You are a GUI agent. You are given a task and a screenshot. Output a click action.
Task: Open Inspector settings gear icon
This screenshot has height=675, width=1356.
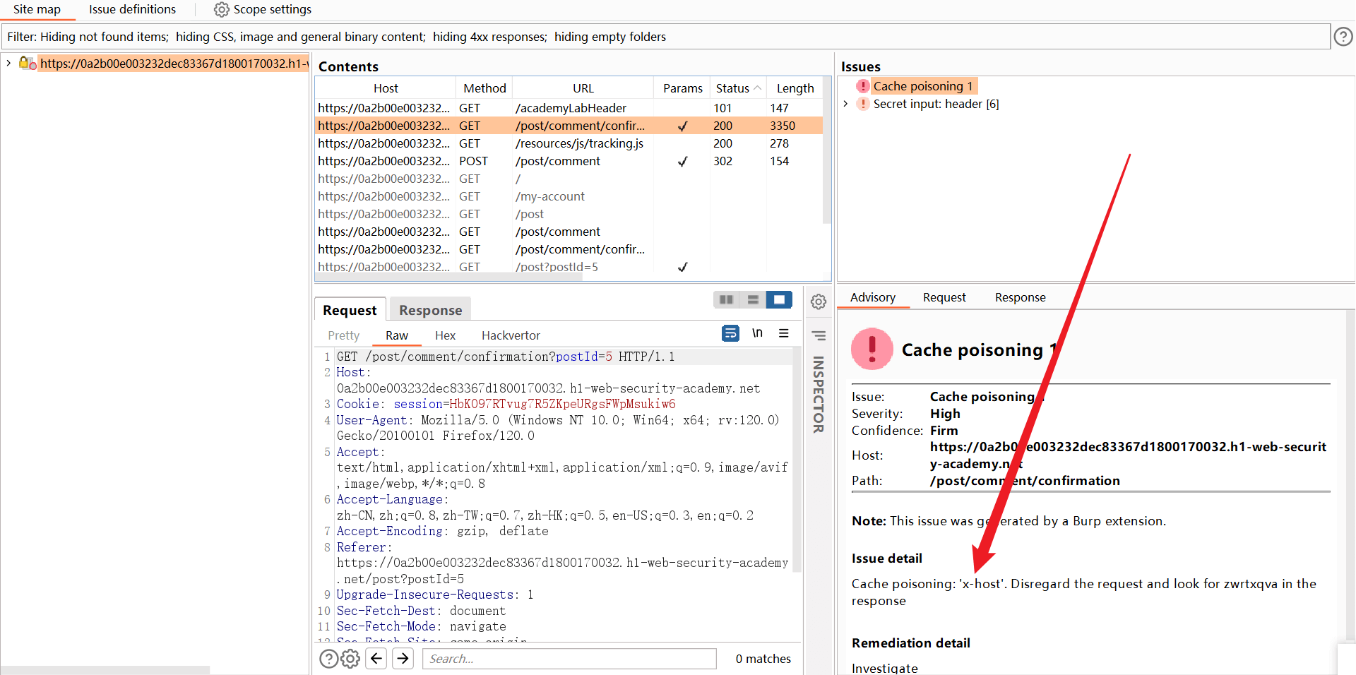coord(819,302)
